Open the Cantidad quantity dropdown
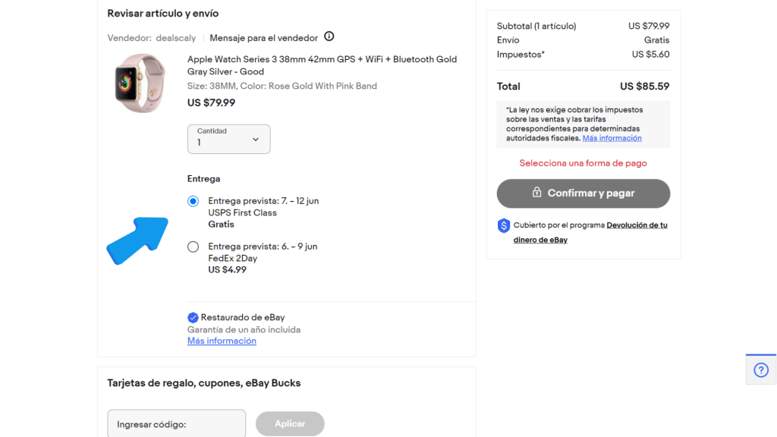The height and width of the screenshot is (437, 777). tap(229, 139)
